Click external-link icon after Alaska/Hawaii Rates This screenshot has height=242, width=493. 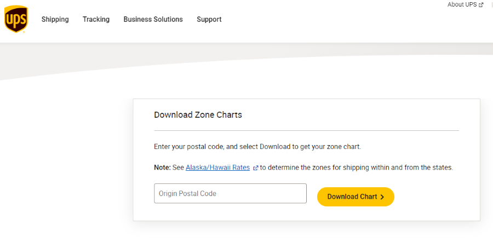(255, 168)
